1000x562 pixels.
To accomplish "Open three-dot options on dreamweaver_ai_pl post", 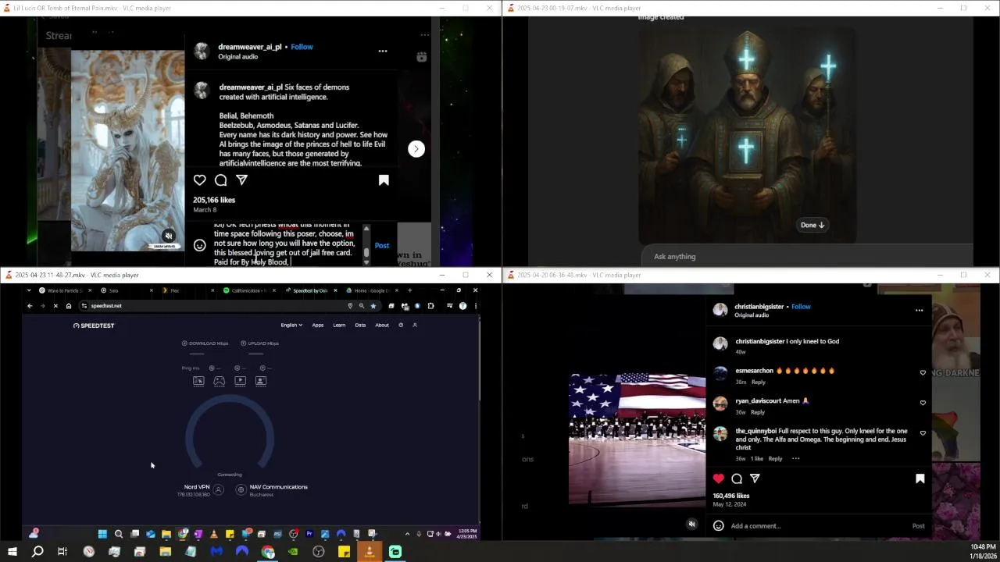I will [x=383, y=51].
